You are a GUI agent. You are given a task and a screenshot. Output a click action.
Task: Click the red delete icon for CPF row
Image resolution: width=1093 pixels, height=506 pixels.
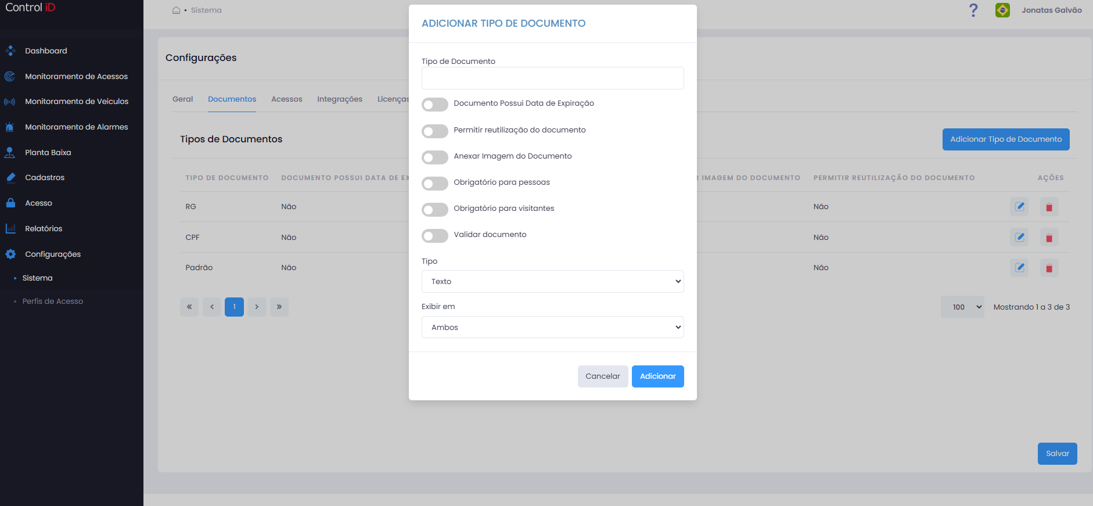coord(1049,237)
